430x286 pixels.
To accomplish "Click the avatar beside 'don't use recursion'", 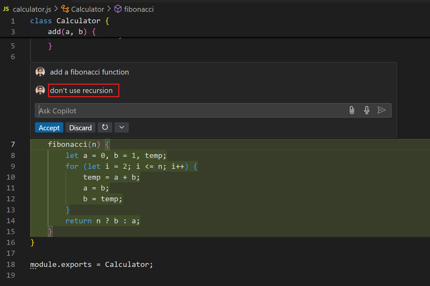I will 40,90.
